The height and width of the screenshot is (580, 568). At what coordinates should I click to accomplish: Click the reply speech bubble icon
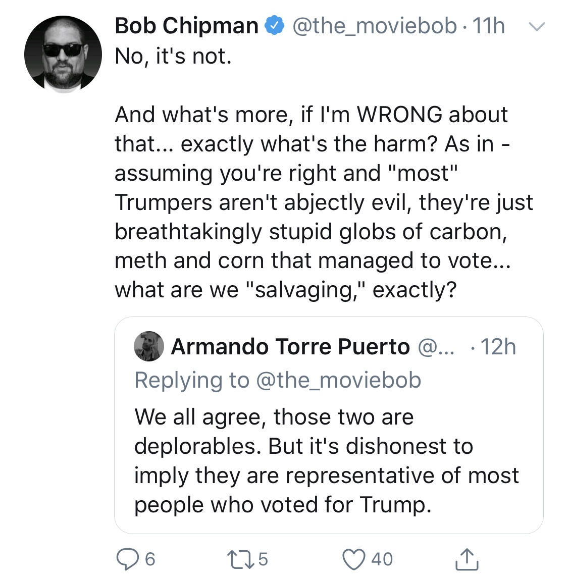(127, 559)
